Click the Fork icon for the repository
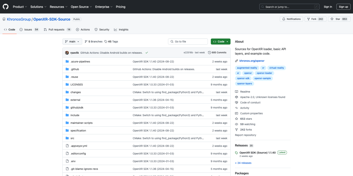 [308, 19]
